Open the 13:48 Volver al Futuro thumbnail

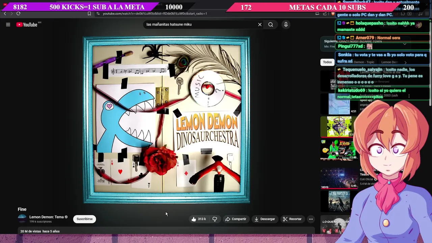click(339, 150)
